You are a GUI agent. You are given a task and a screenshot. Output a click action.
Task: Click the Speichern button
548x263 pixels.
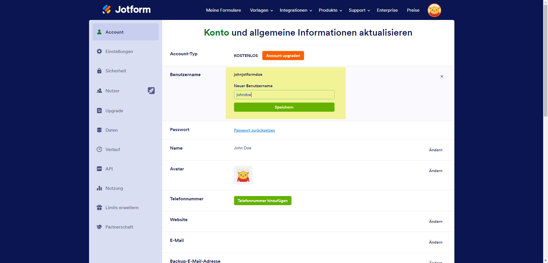[284, 107]
